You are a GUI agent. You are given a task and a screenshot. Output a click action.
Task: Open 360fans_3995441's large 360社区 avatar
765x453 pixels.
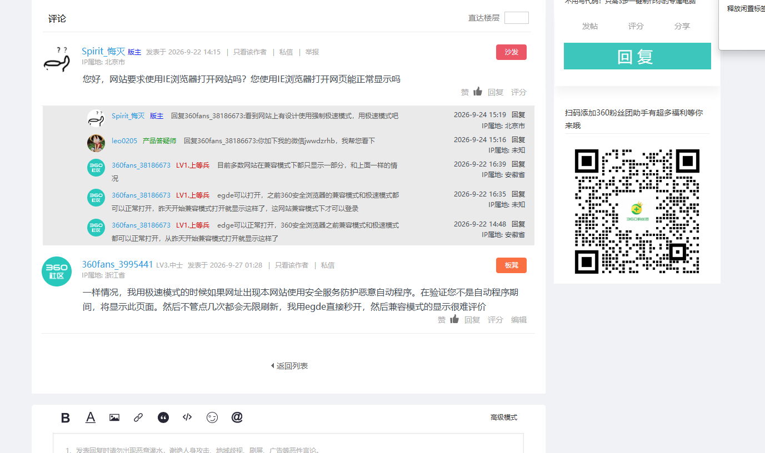(57, 271)
